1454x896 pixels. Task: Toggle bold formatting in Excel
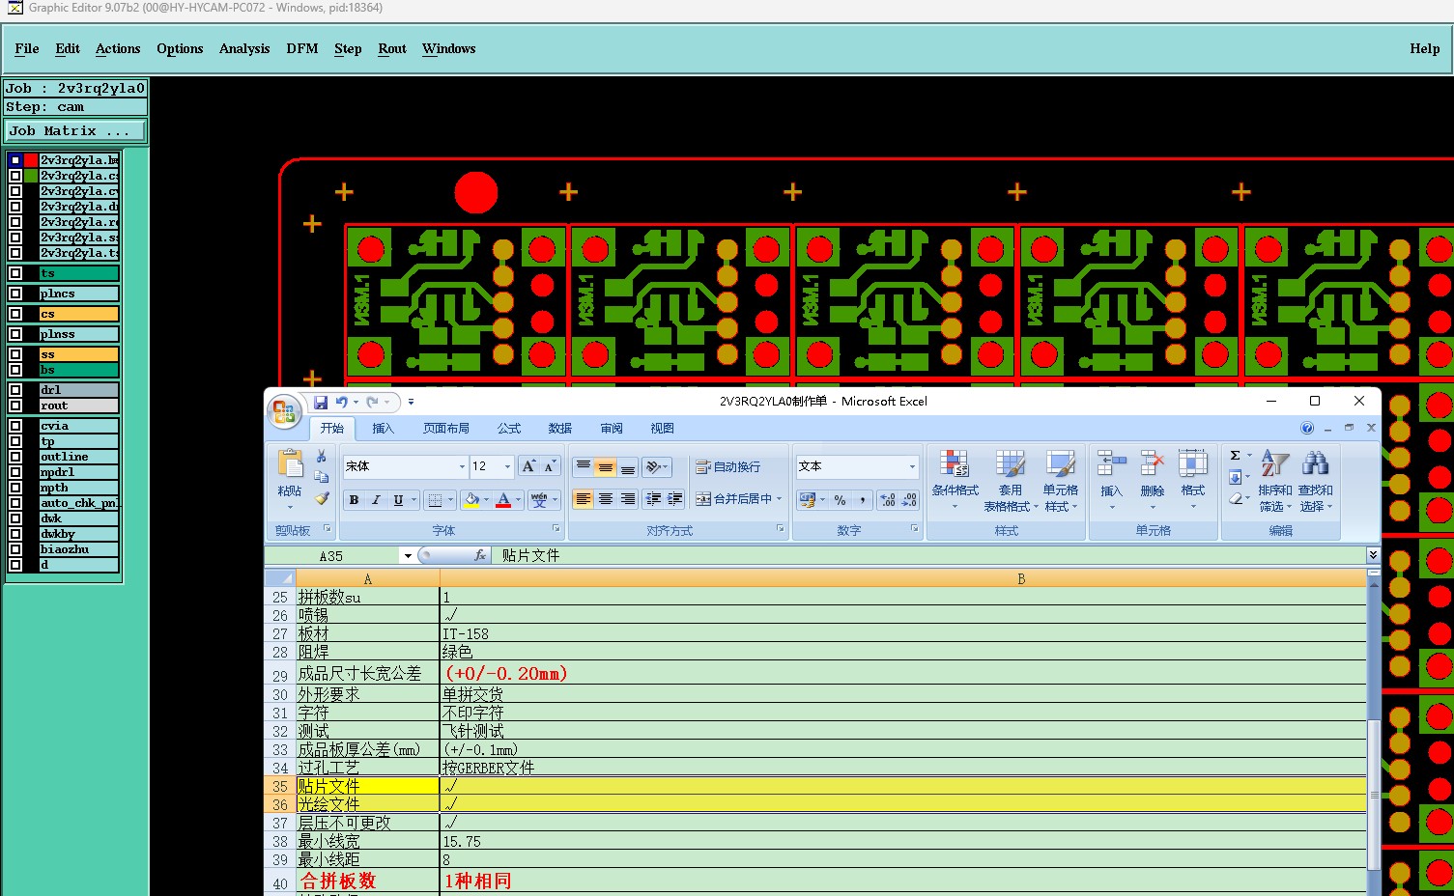click(x=354, y=499)
